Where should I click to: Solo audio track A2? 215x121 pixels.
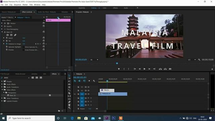click(91, 102)
